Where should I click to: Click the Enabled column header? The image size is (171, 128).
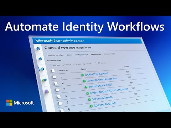(126, 66)
